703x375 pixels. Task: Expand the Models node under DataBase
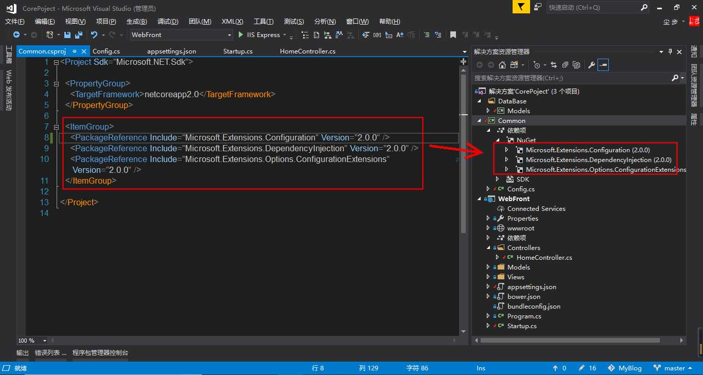(488, 111)
